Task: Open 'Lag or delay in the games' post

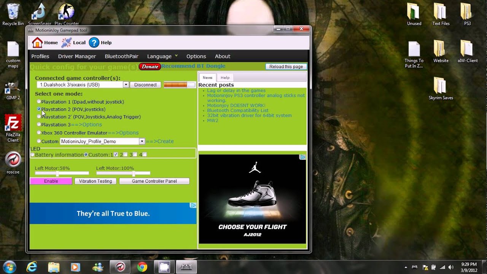Action: pyautogui.click(x=236, y=91)
